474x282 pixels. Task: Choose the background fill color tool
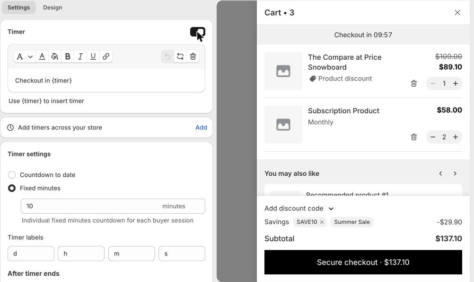pyautogui.click(x=55, y=57)
